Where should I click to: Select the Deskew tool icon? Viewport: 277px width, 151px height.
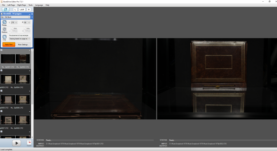[5, 29]
